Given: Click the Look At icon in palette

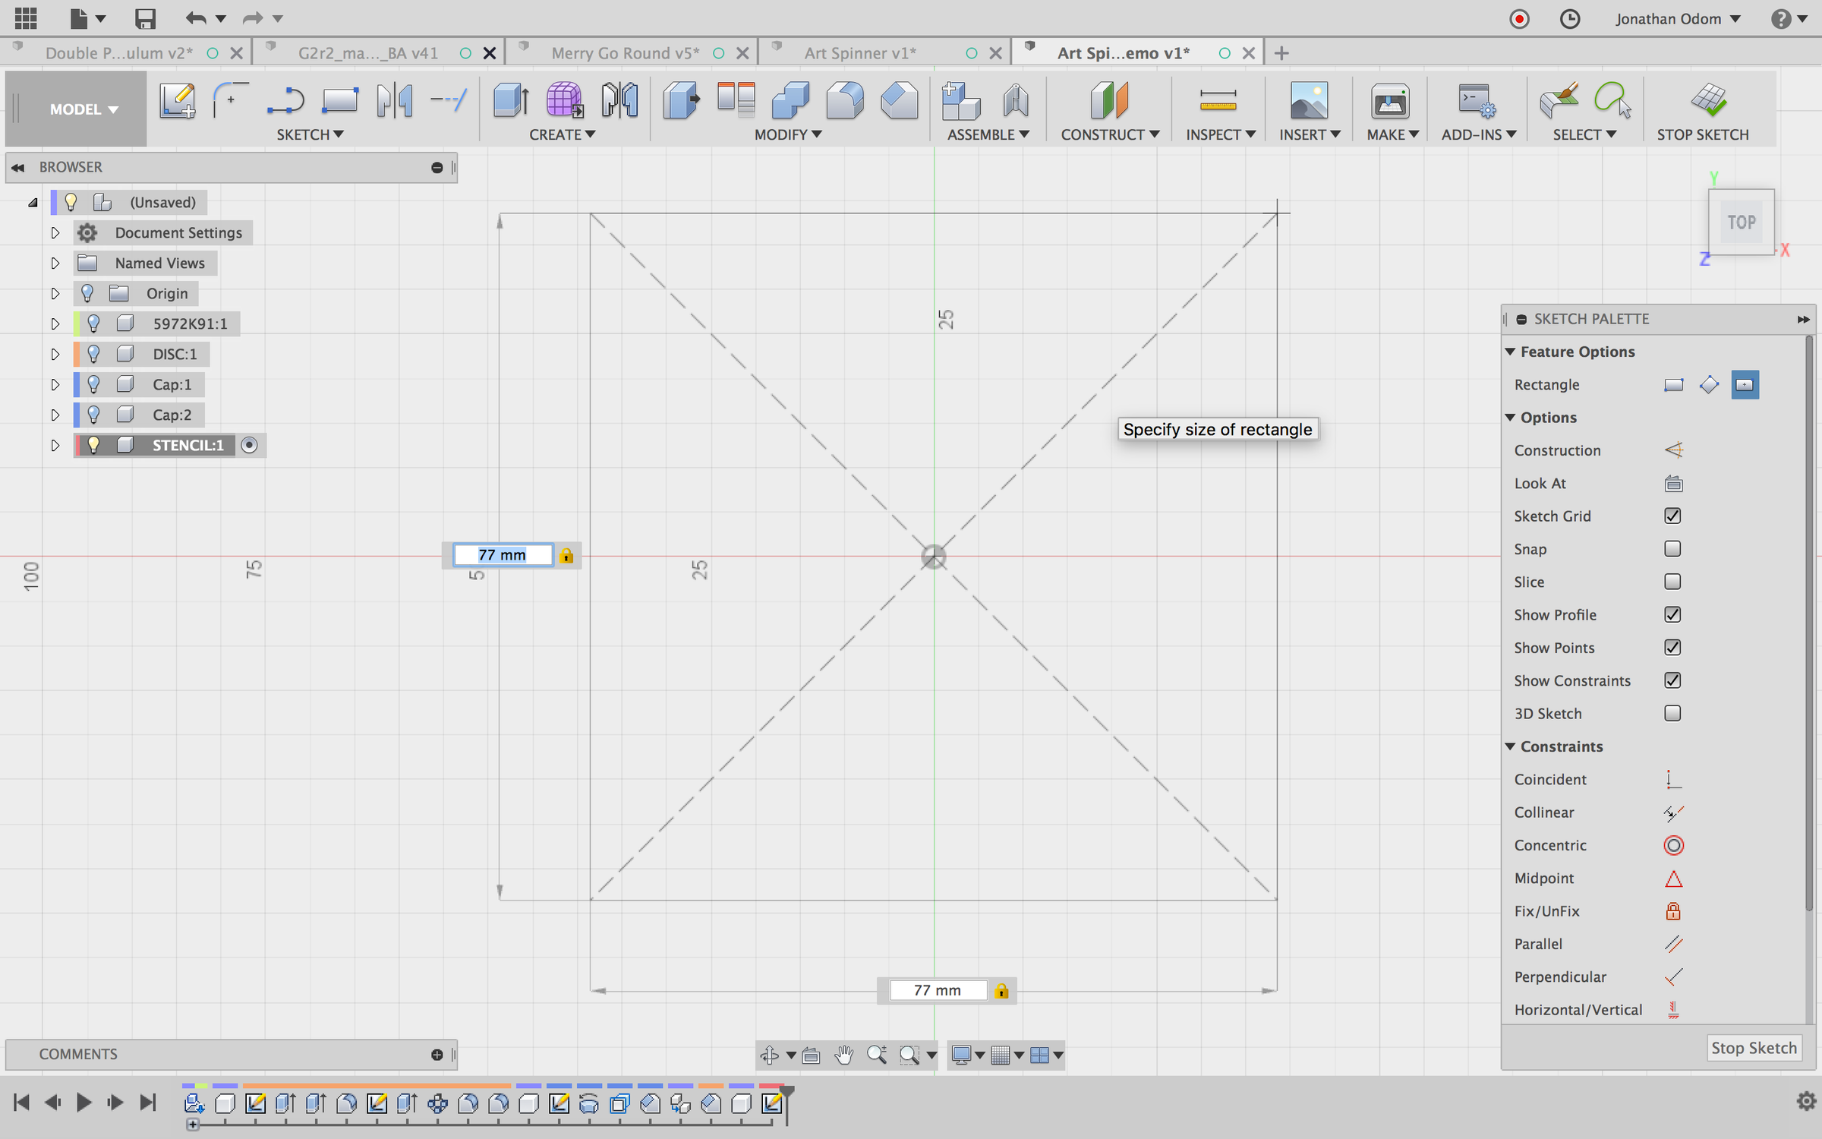Looking at the screenshot, I should 1673,484.
